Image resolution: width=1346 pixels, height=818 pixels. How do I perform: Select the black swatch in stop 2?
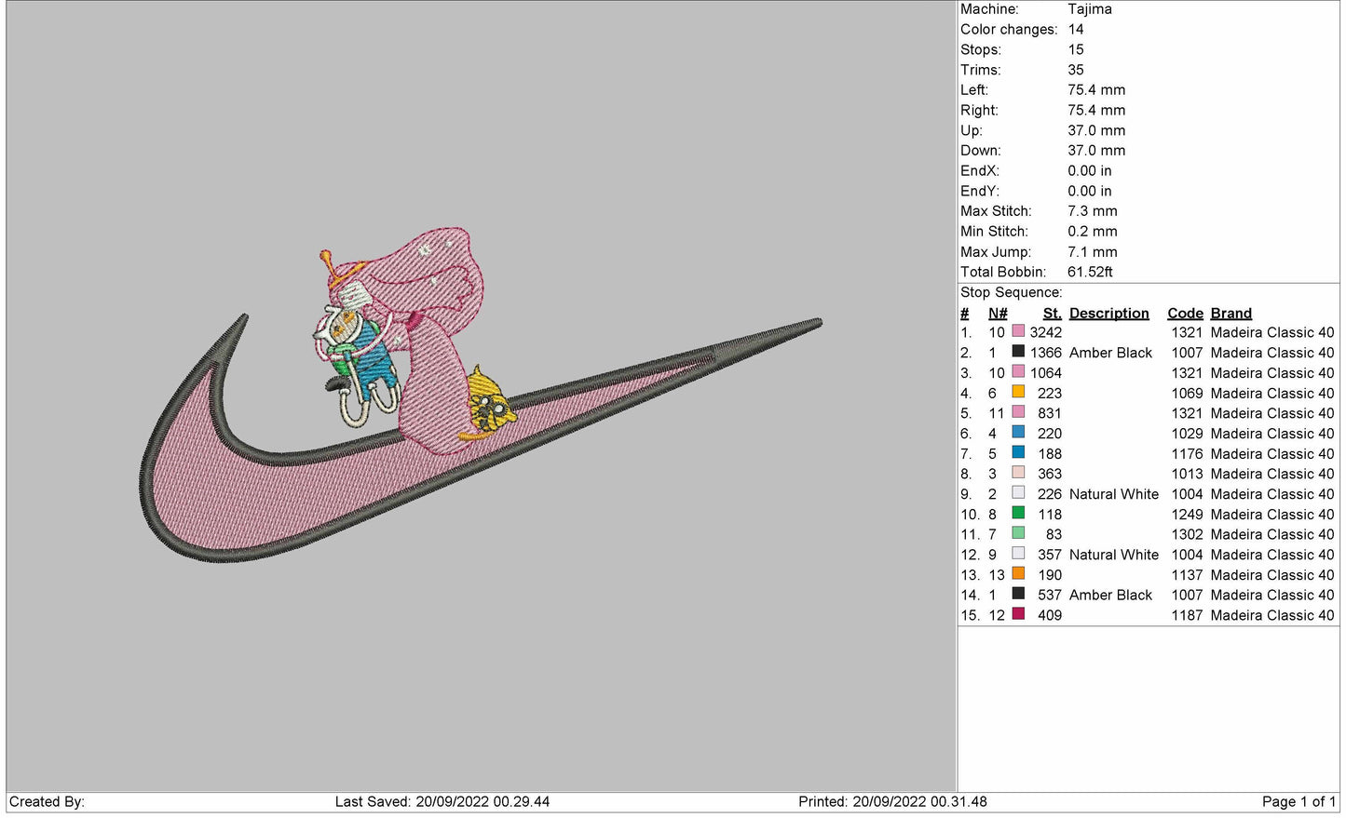[x=1018, y=353]
